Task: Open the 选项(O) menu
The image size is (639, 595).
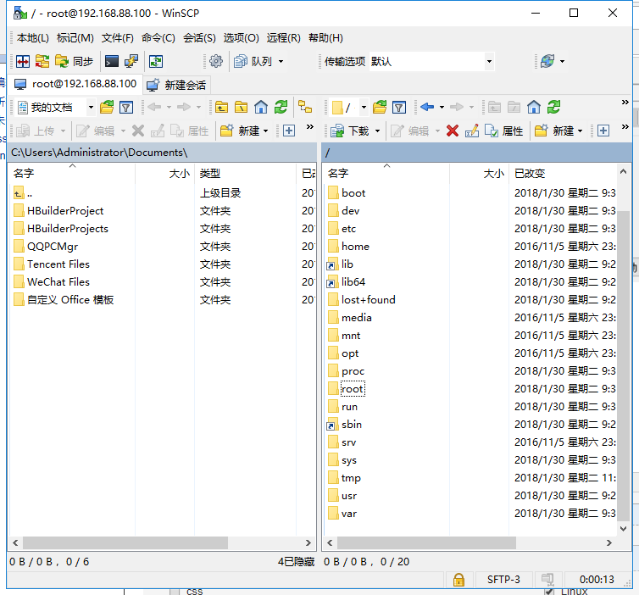Action: [x=242, y=38]
